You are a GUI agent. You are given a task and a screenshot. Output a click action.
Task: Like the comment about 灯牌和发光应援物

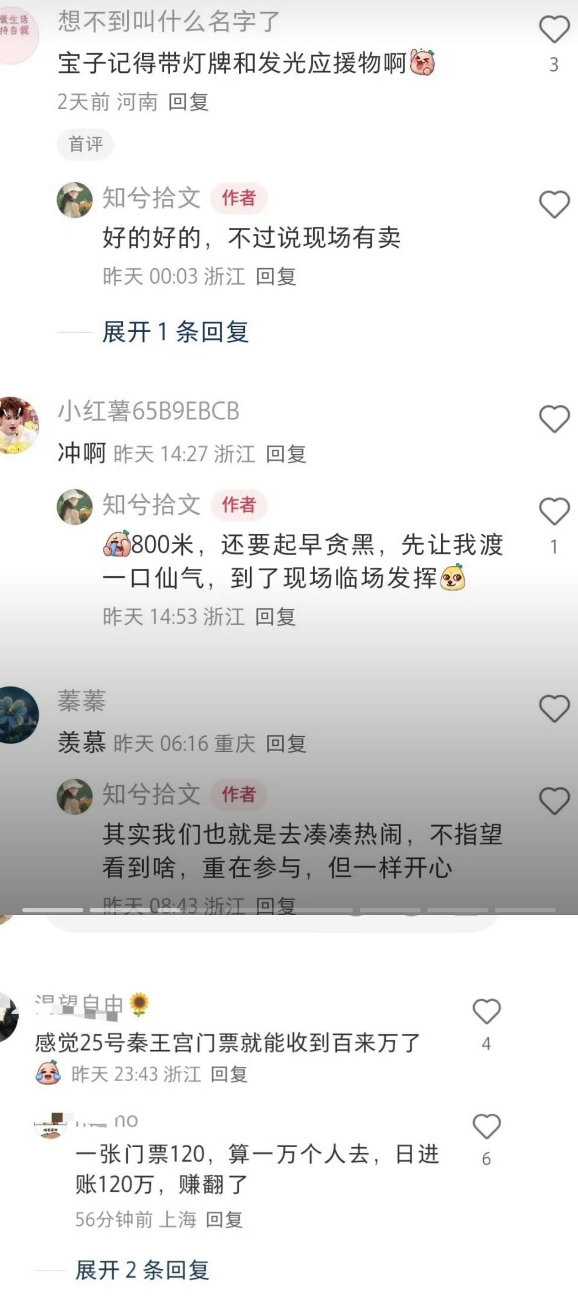coord(554,29)
